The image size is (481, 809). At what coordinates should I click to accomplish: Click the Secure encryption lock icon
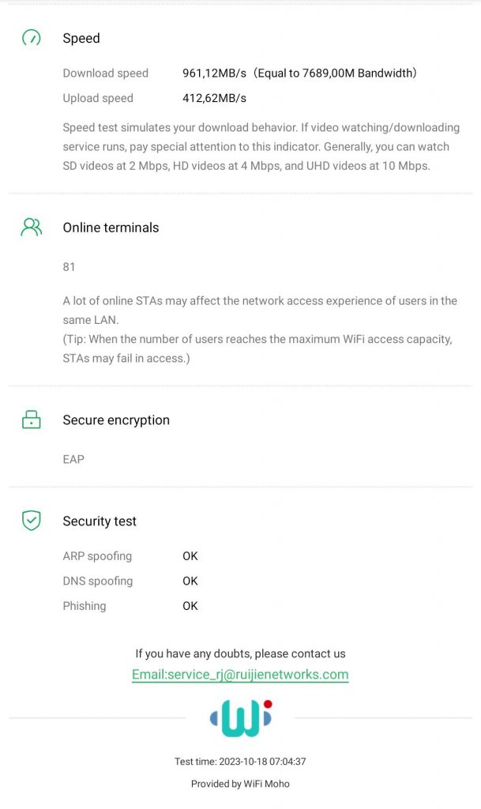31,420
